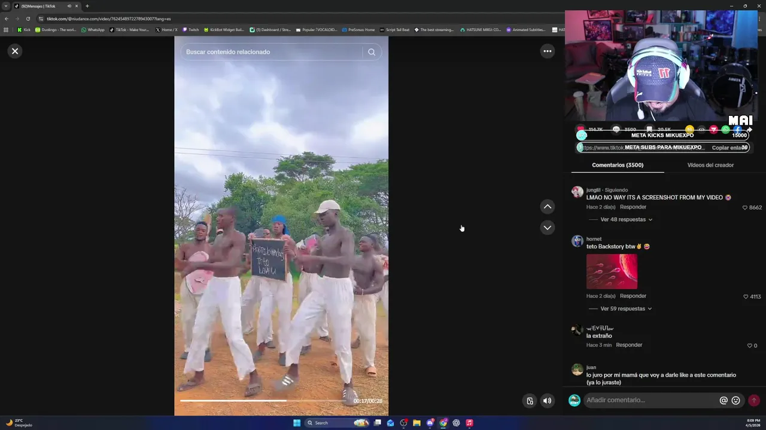Click the hornet username link
The height and width of the screenshot is (430, 766).
594,239
